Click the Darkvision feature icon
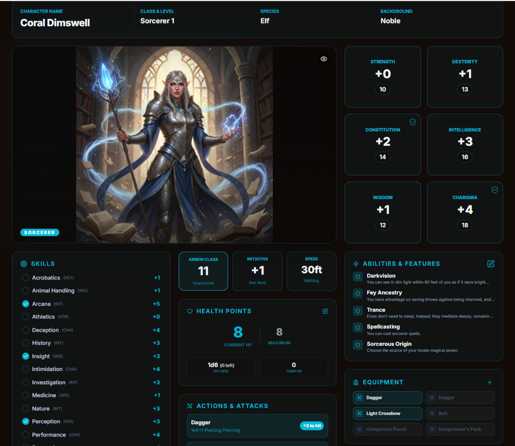515x446 pixels. [358, 277]
